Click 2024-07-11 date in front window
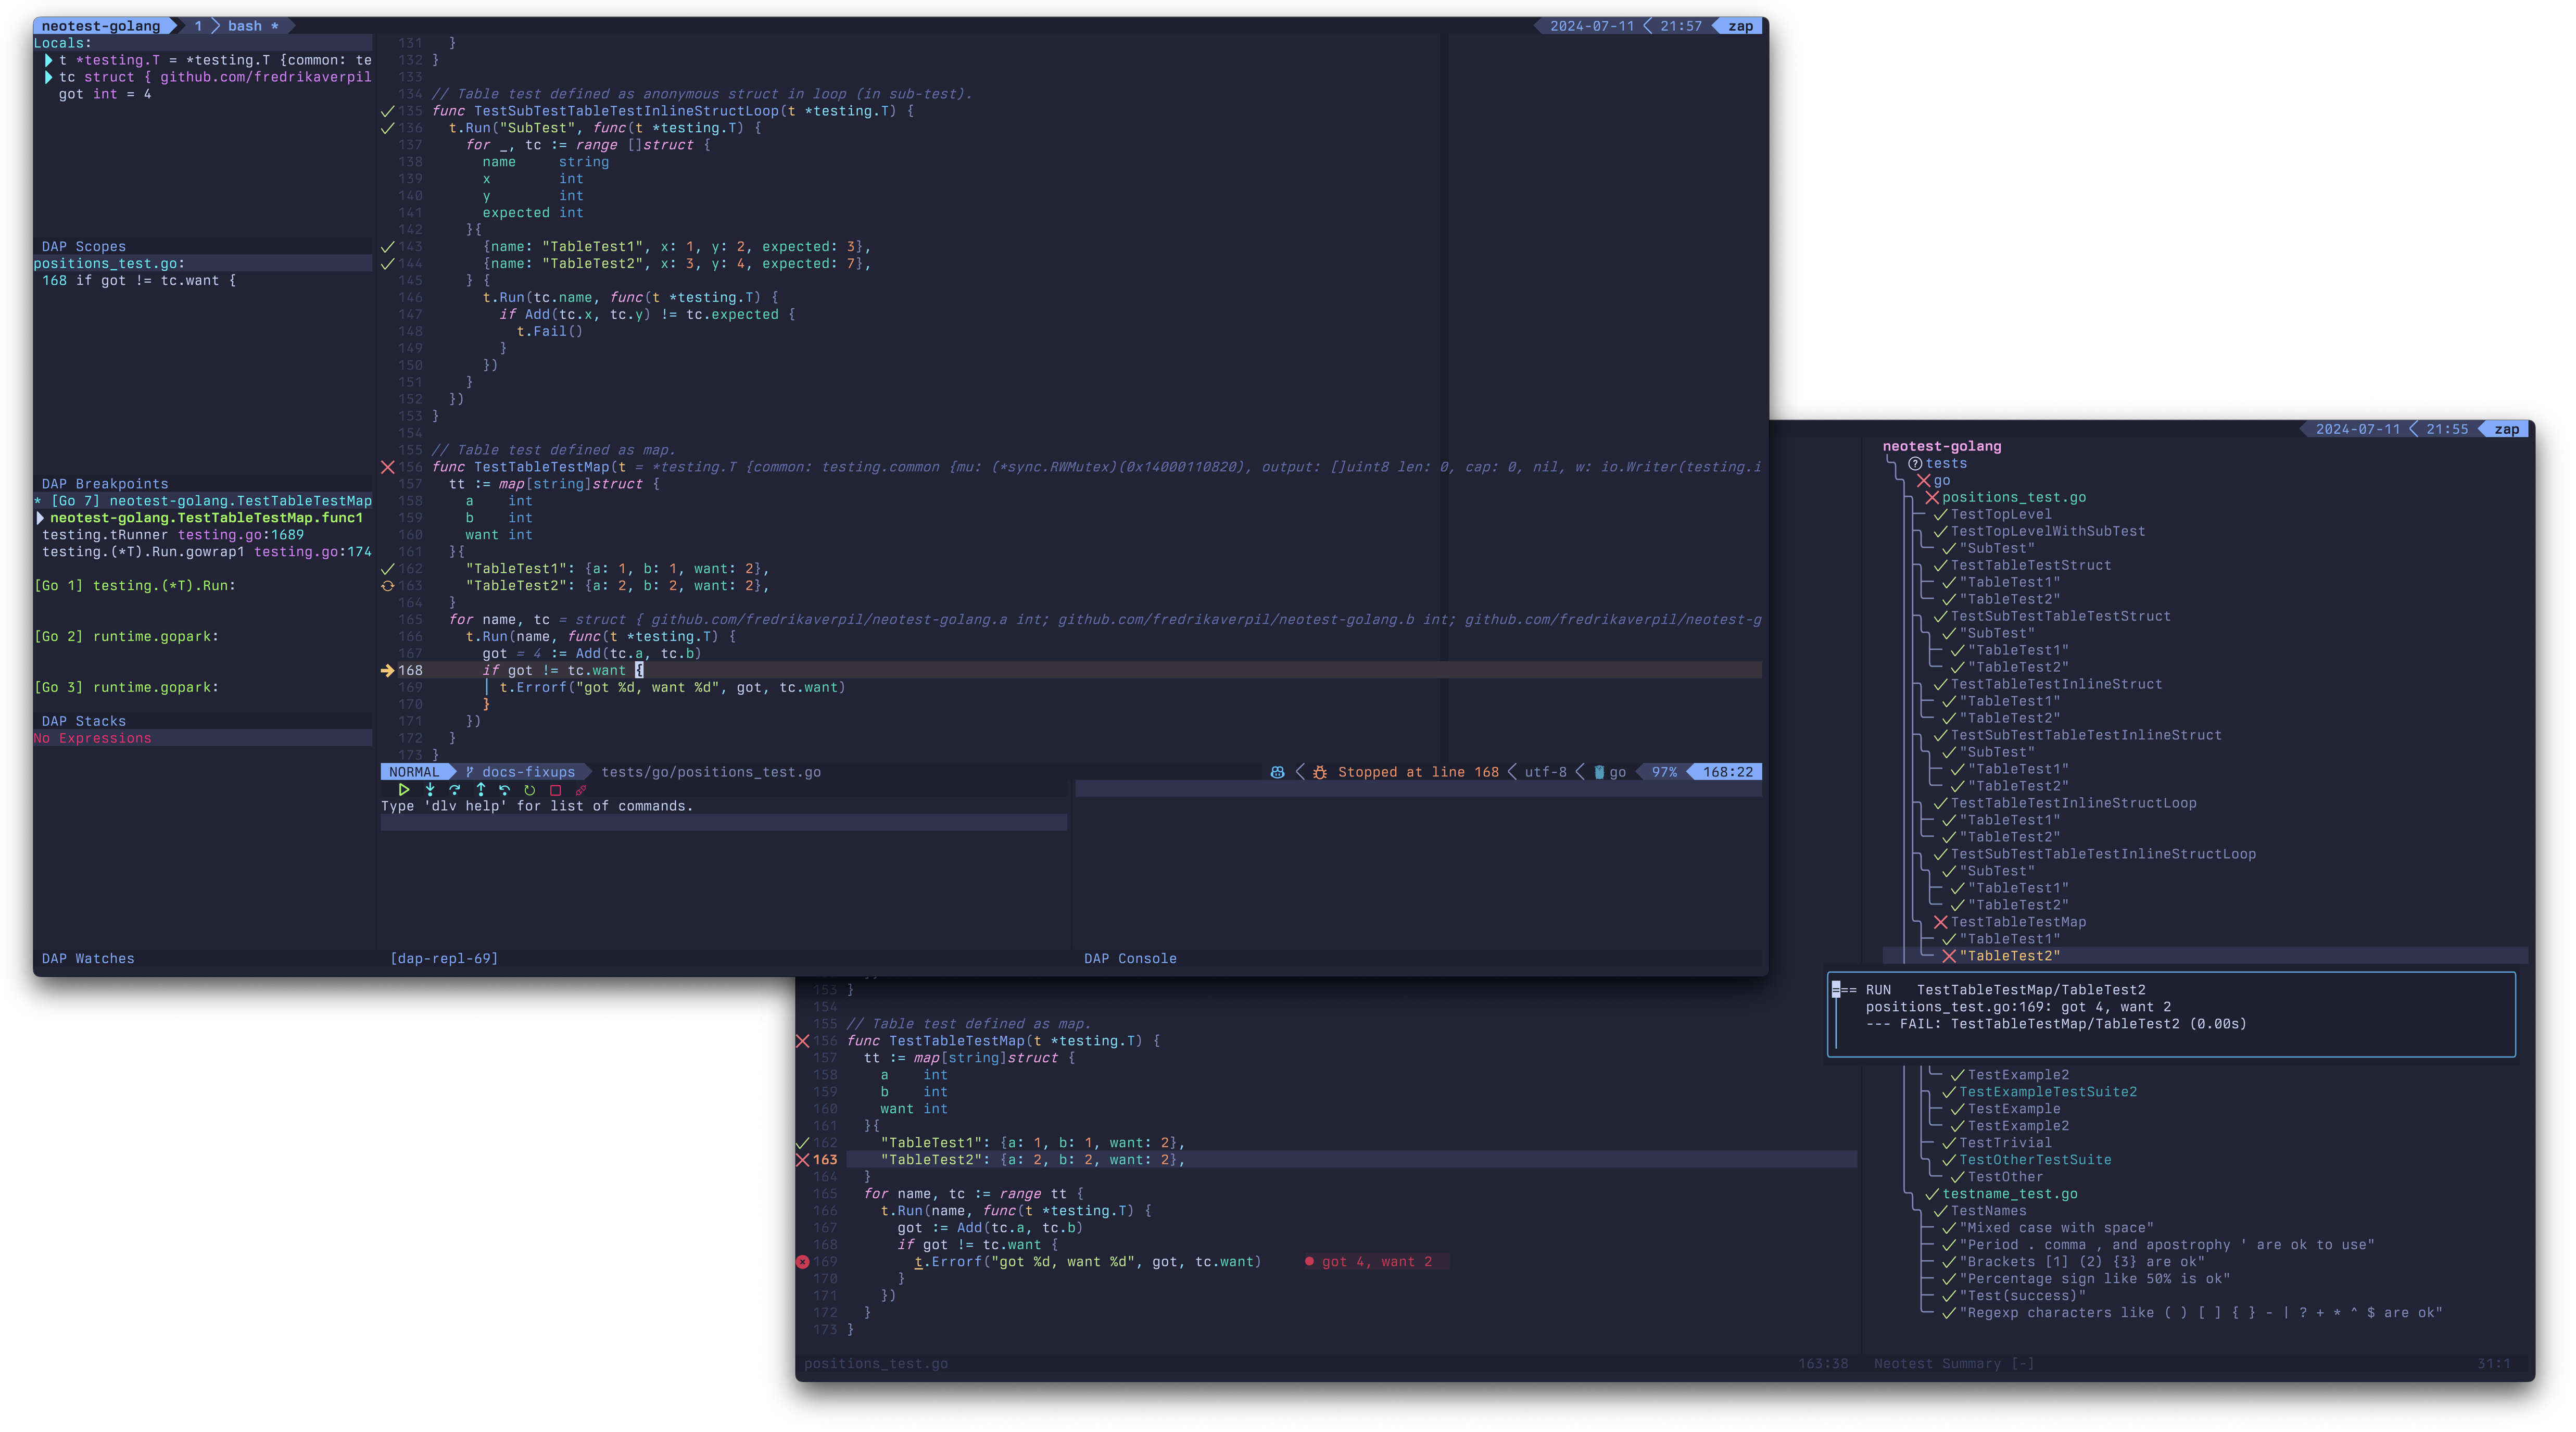Viewport: 2576px width, 1432px height. [1592, 26]
